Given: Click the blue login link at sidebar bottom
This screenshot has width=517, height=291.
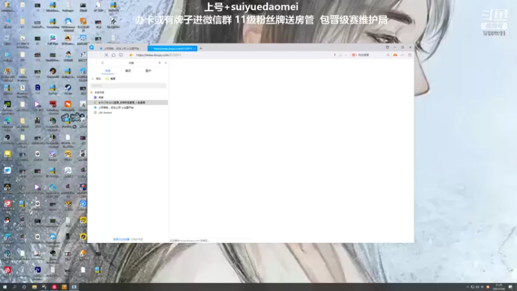Looking at the screenshot, I should point(121,239).
